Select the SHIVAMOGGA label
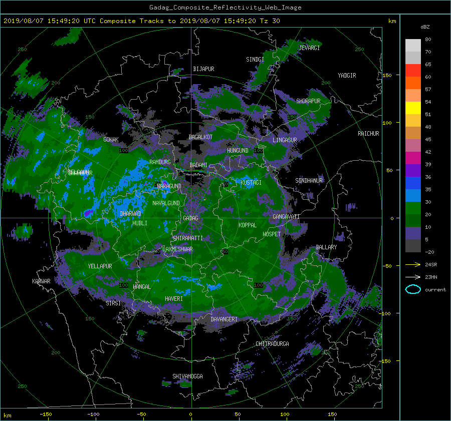 (x=187, y=376)
